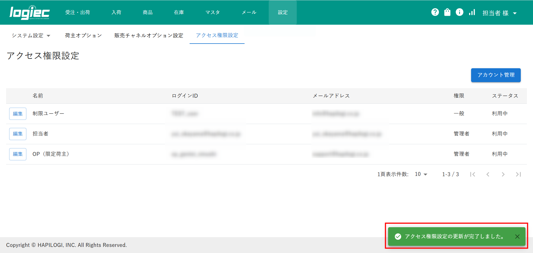Click the アカウント管理 button
The image size is (533, 253).
click(x=496, y=75)
